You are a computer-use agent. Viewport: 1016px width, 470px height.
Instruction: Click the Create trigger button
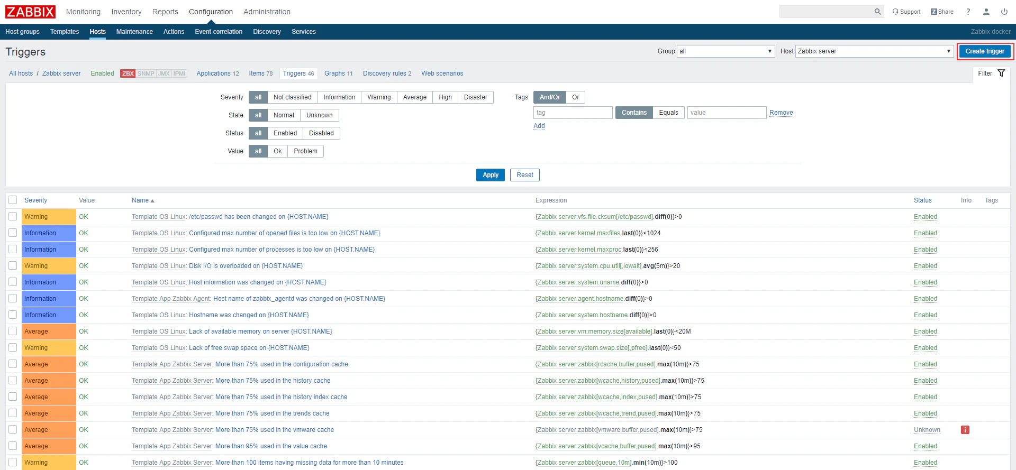coord(985,51)
